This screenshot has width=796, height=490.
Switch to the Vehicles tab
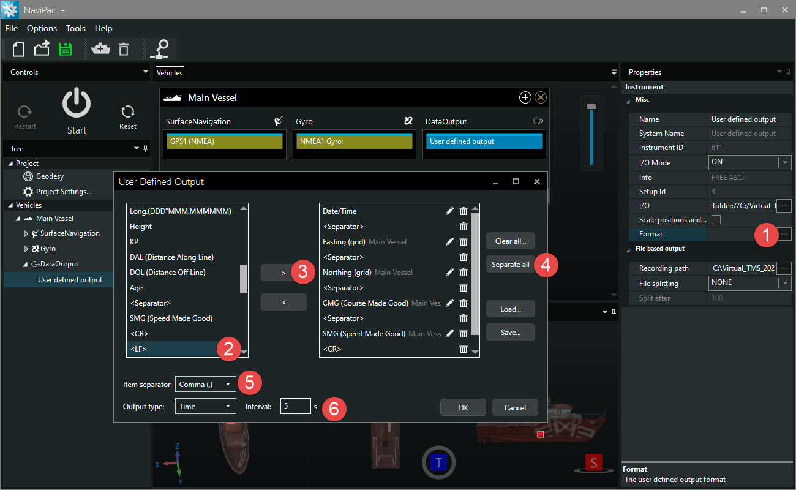click(170, 72)
